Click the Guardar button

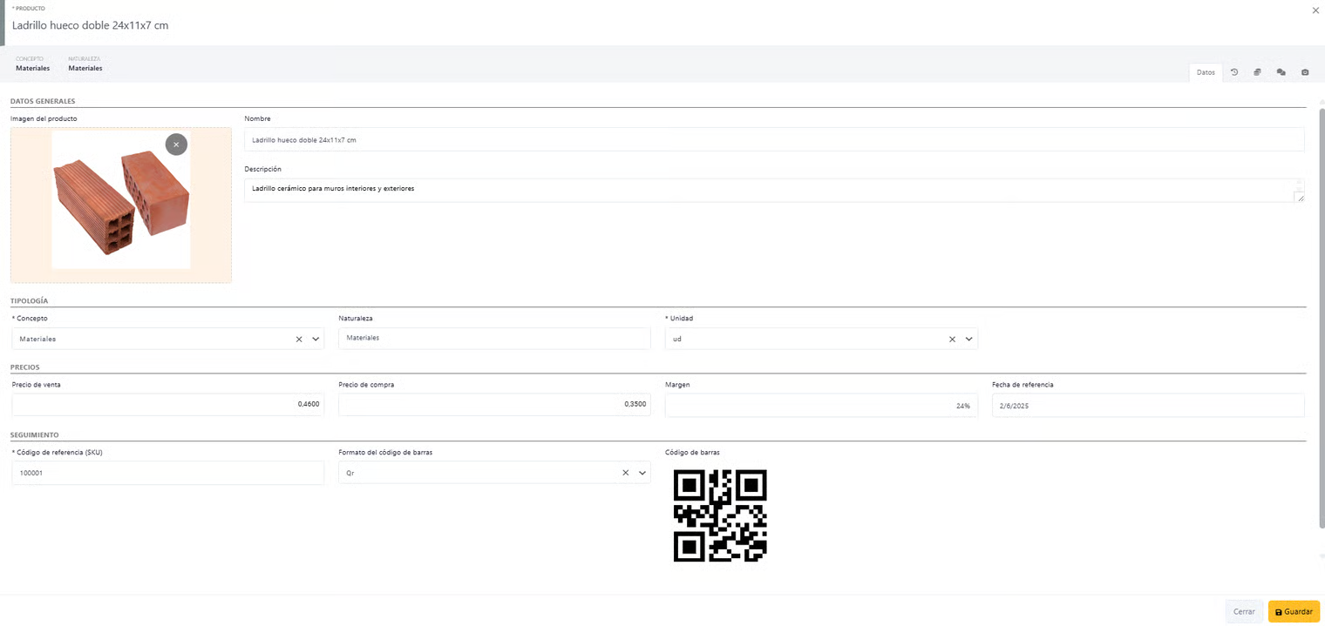coord(1294,611)
